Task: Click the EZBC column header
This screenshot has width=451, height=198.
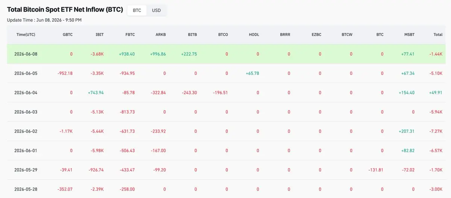Action: tap(316, 34)
